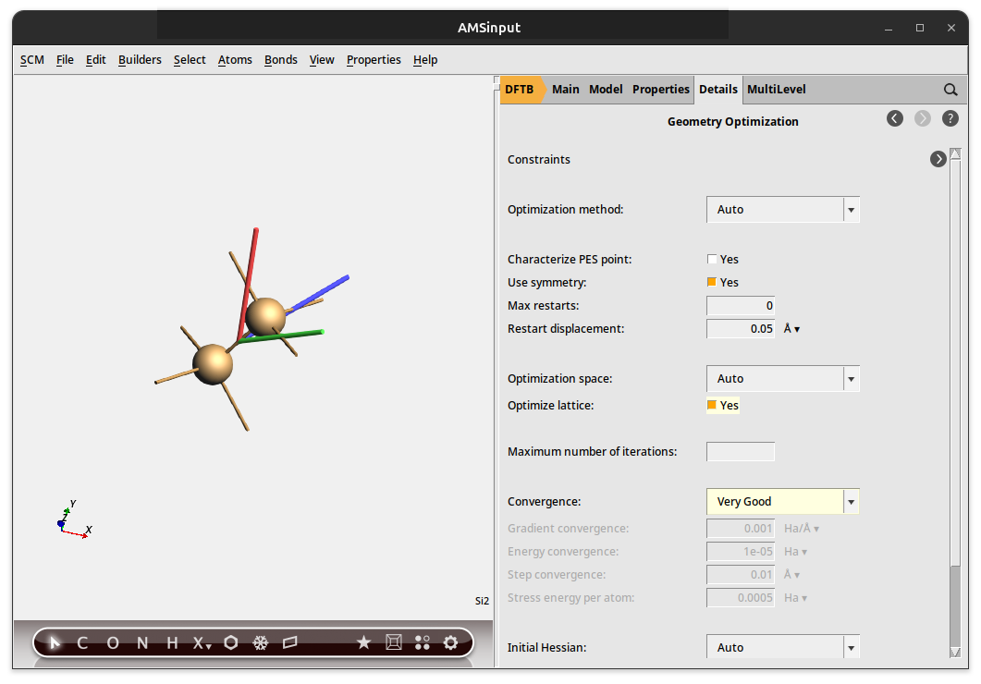
Task: Switch to the Model tab
Action: (606, 89)
